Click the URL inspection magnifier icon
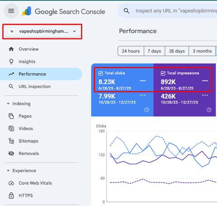 coord(11,86)
